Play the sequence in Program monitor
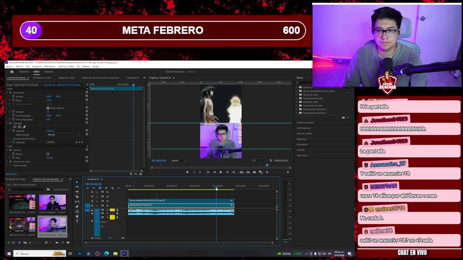463x260 pixels. click(x=221, y=172)
